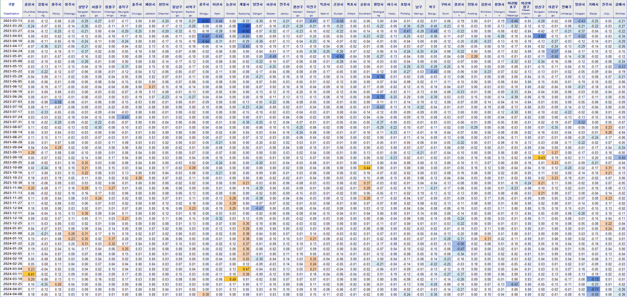Select the Nonsan column header
The width and height of the screenshot is (627, 297).
pyautogui.click(x=231, y=9)
